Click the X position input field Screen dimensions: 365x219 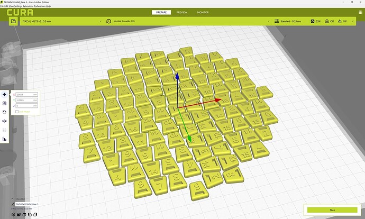[27, 95]
